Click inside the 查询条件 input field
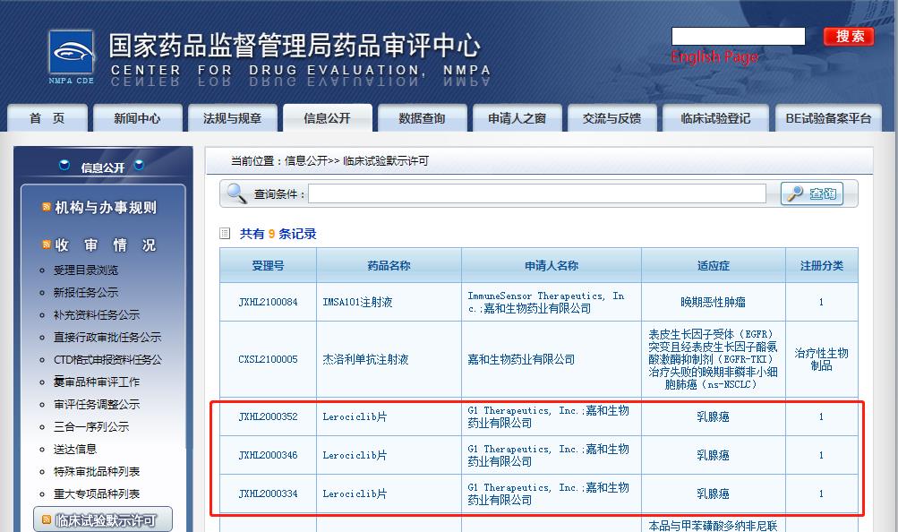 (537, 193)
